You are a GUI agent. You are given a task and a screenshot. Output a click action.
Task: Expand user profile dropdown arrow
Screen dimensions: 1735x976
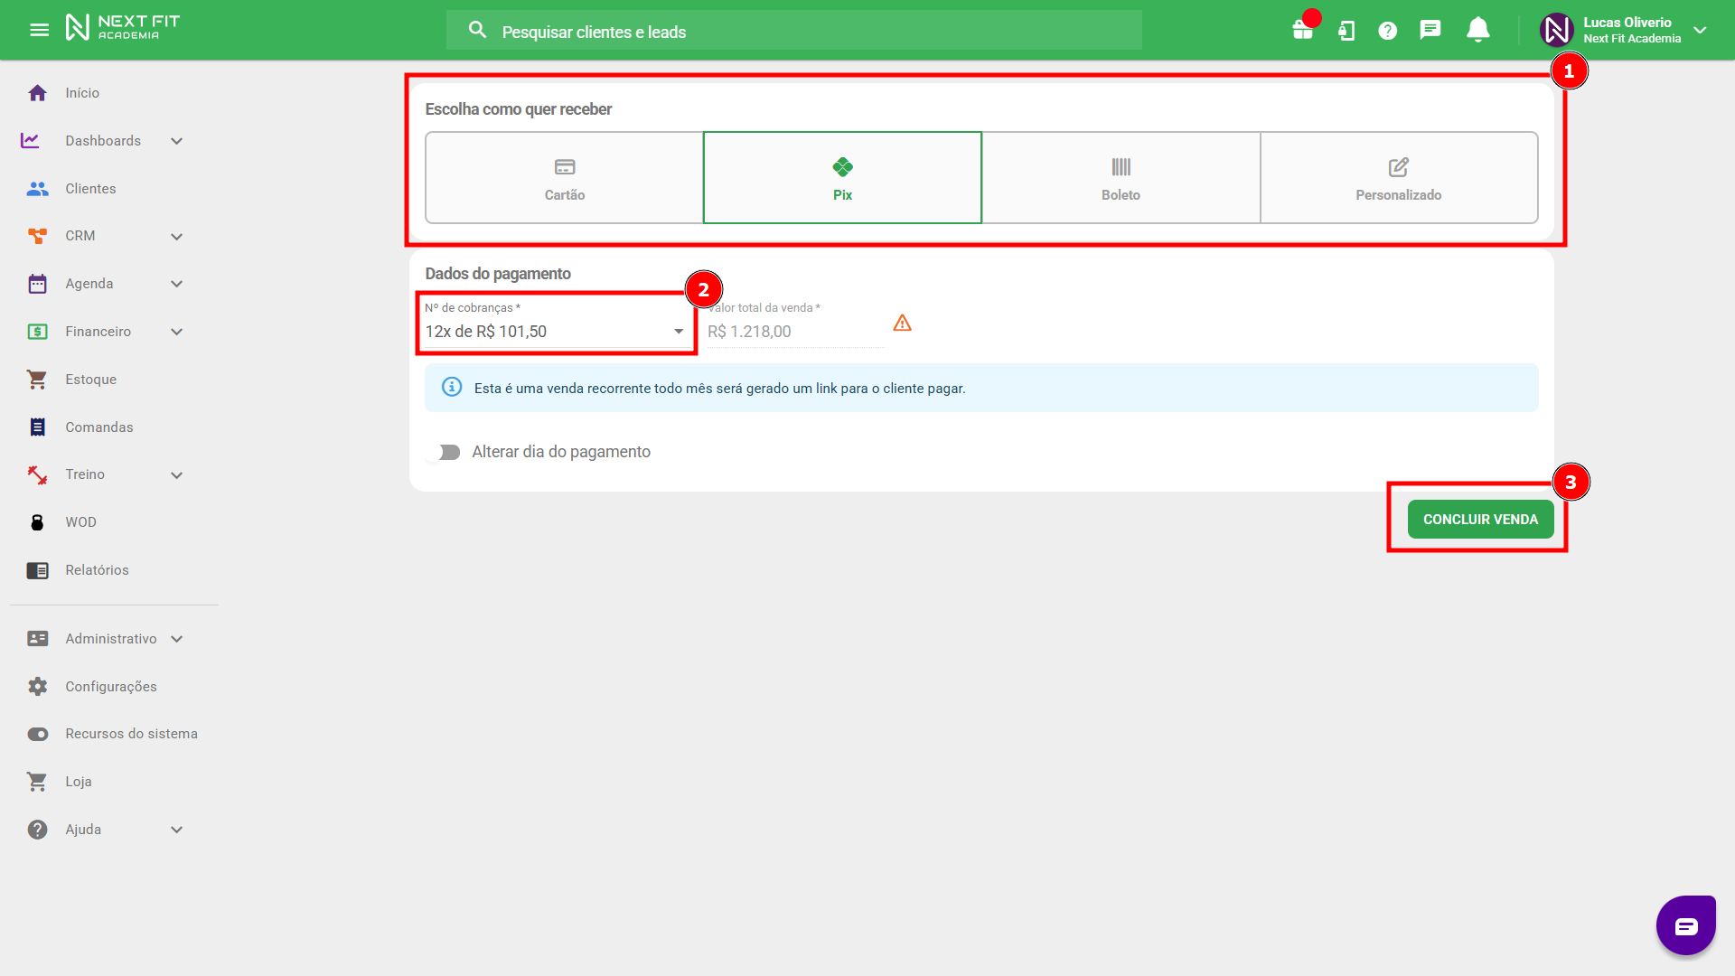pos(1700,30)
